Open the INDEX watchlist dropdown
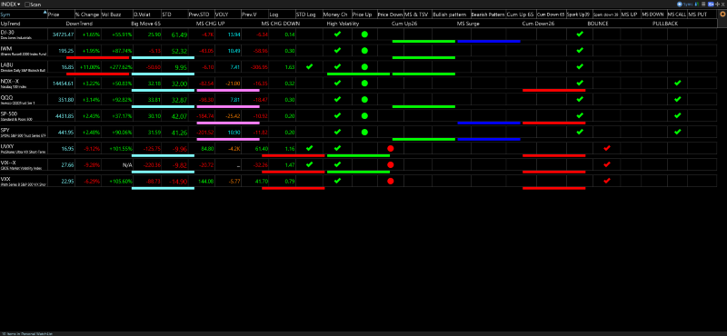The width and height of the screenshot is (727, 336). [11, 5]
